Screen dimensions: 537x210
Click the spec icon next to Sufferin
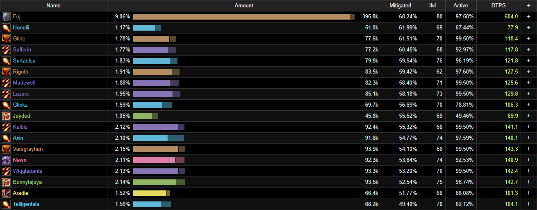tap(6, 50)
